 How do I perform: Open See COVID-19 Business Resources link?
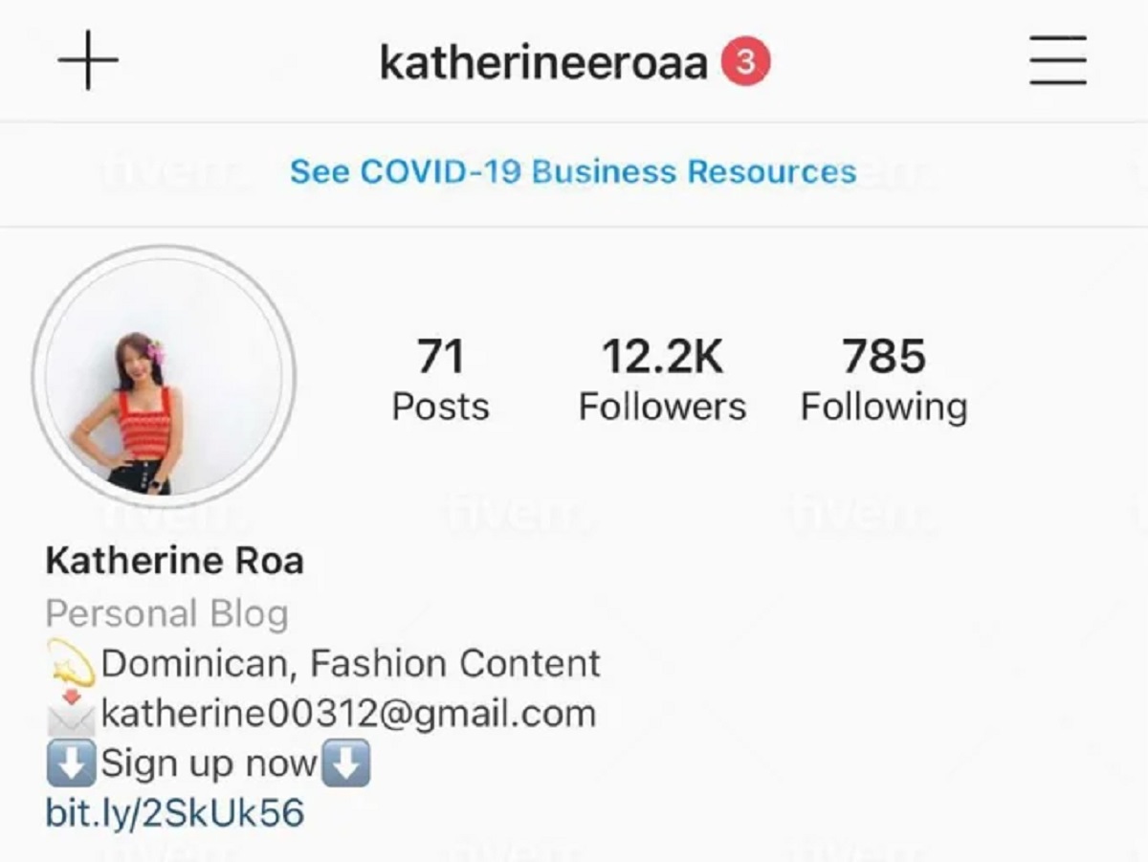tap(573, 172)
